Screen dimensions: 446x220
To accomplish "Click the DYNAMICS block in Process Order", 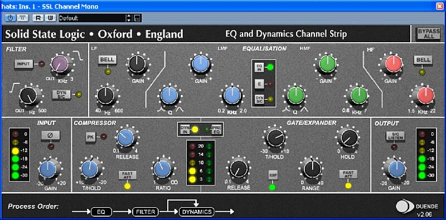I will pyautogui.click(x=197, y=212).
